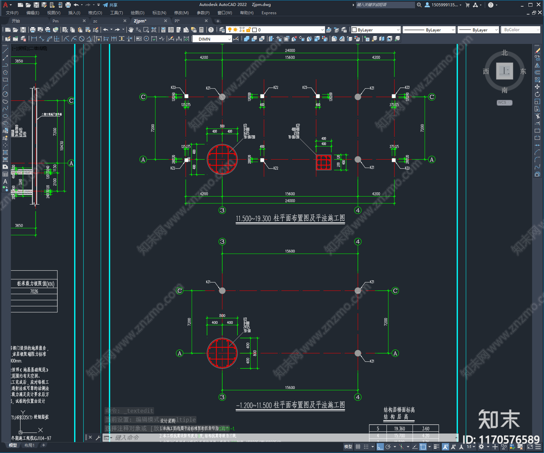Open the Express menu
The image size is (544, 453).
269,13
